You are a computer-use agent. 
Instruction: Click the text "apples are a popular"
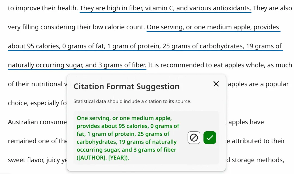pos(258,84)
